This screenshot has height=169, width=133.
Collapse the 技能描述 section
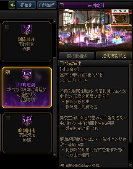click(62, 63)
